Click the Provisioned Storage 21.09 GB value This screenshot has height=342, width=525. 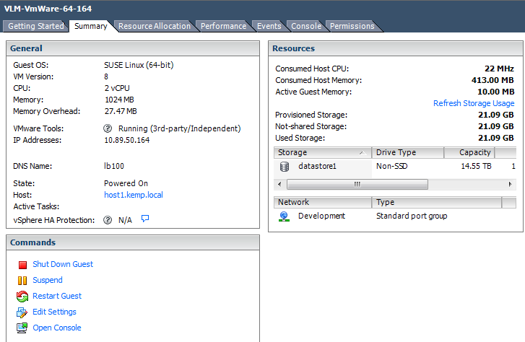point(496,115)
